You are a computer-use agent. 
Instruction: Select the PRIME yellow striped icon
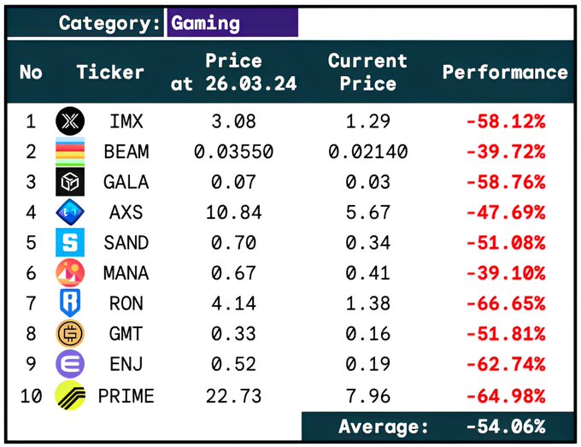[70, 395]
